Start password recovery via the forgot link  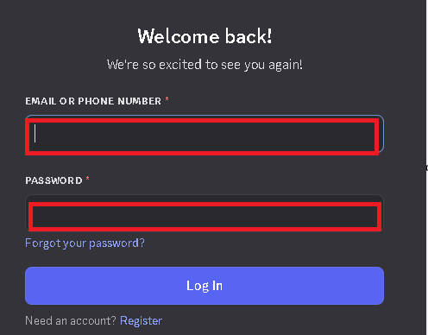(85, 243)
